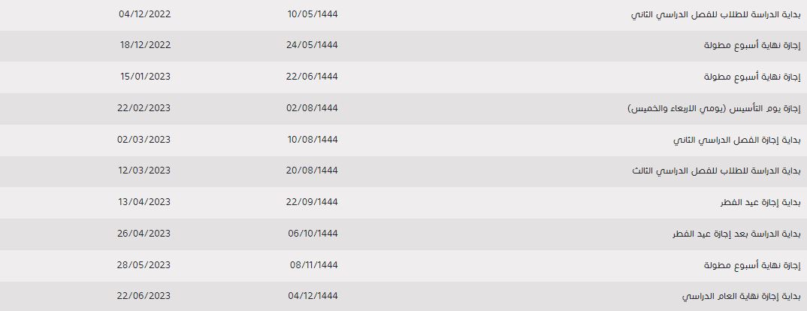Click the Hijri date 02/08/1444
This screenshot has height=311, width=807.
pos(313,108)
